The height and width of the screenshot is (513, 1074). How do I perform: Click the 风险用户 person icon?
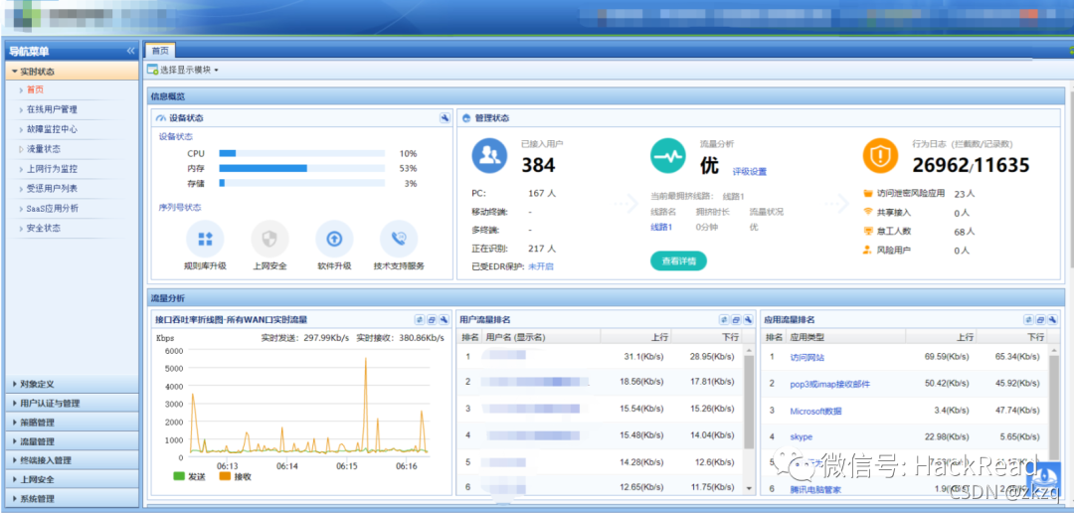click(x=867, y=250)
